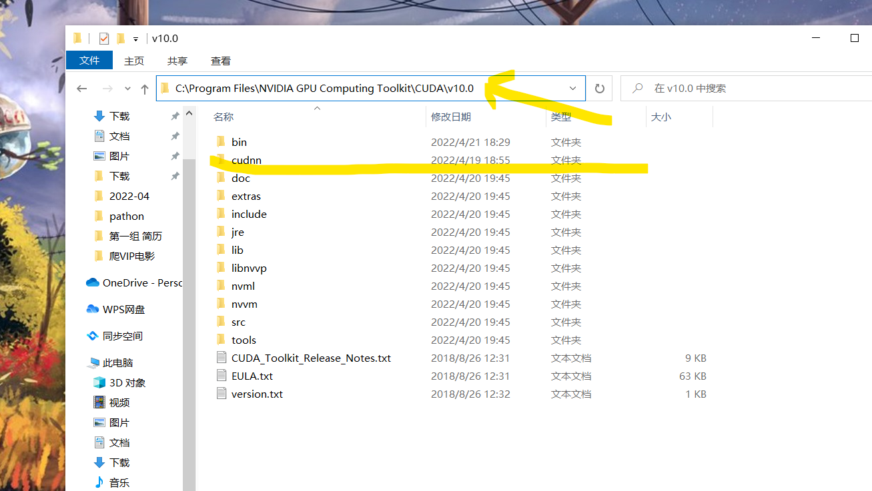Refresh the current folder view

point(599,88)
